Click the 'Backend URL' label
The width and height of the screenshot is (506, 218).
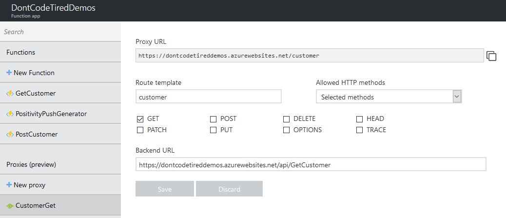(155, 150)
